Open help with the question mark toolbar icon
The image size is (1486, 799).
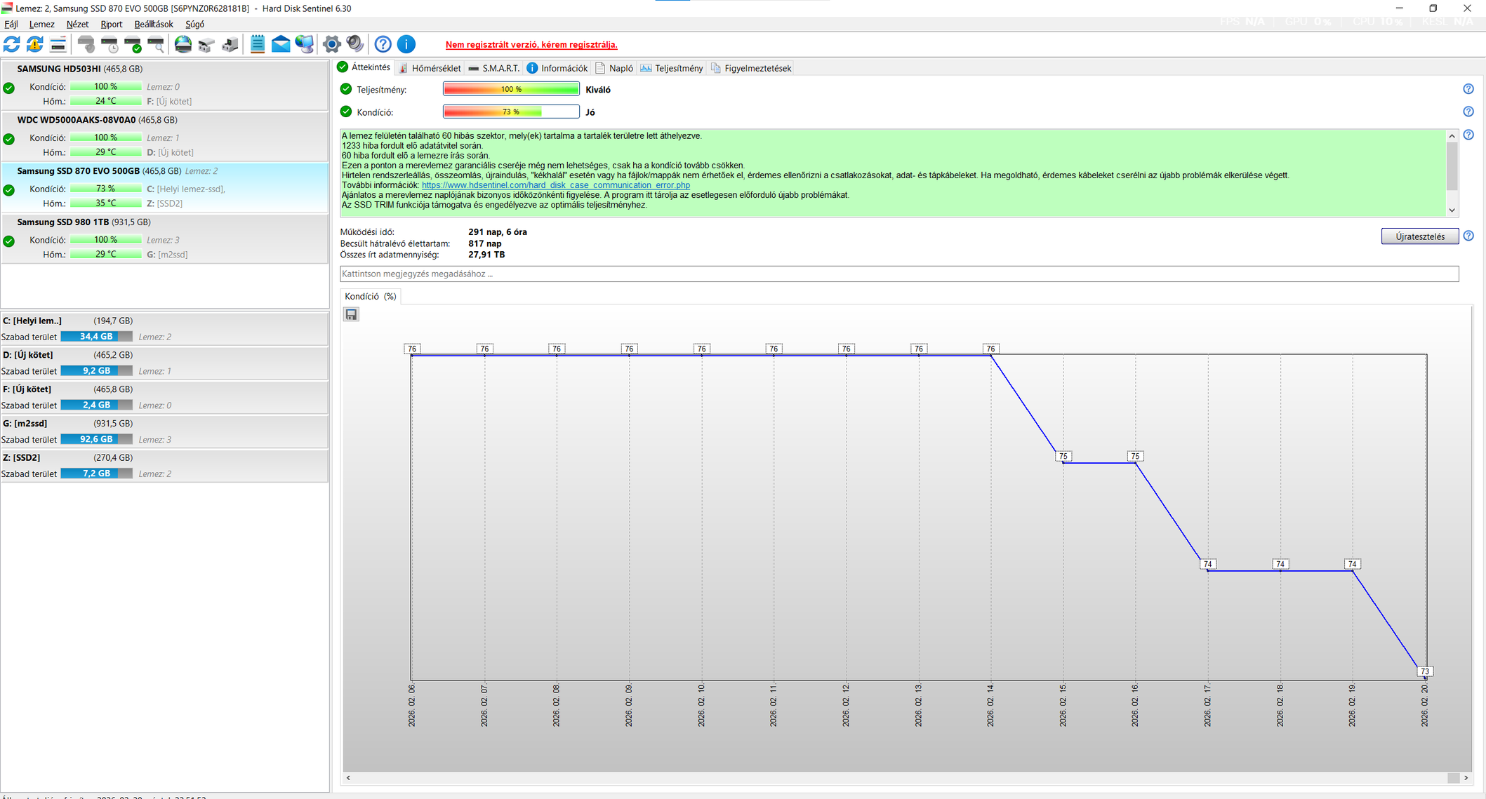tap(383, 44)
